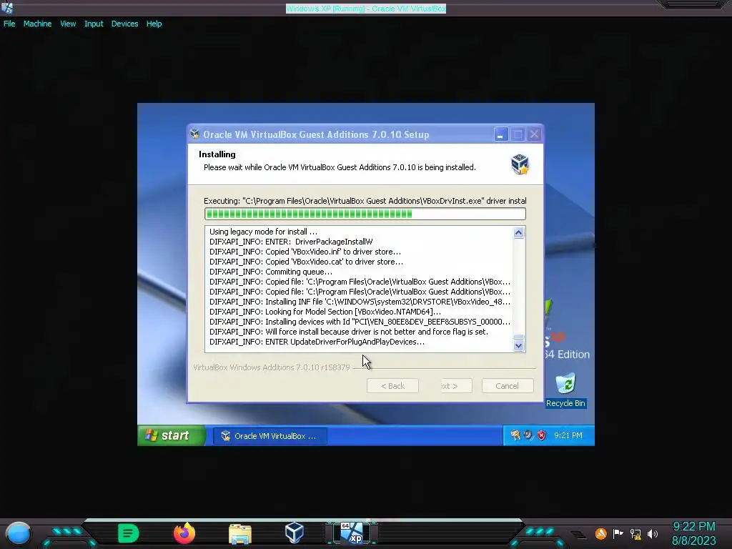732x549 pixels.
Task: Click log line 'Commiting queue...'
Action: point(271,272)
